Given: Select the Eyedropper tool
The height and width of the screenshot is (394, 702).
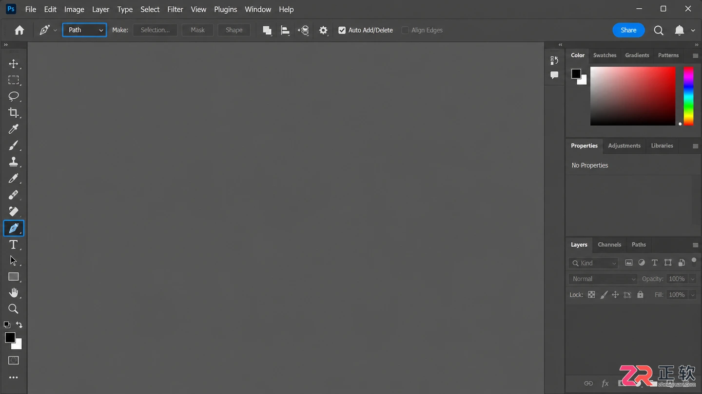Looking at the screenshot, I should coord(14,129).
